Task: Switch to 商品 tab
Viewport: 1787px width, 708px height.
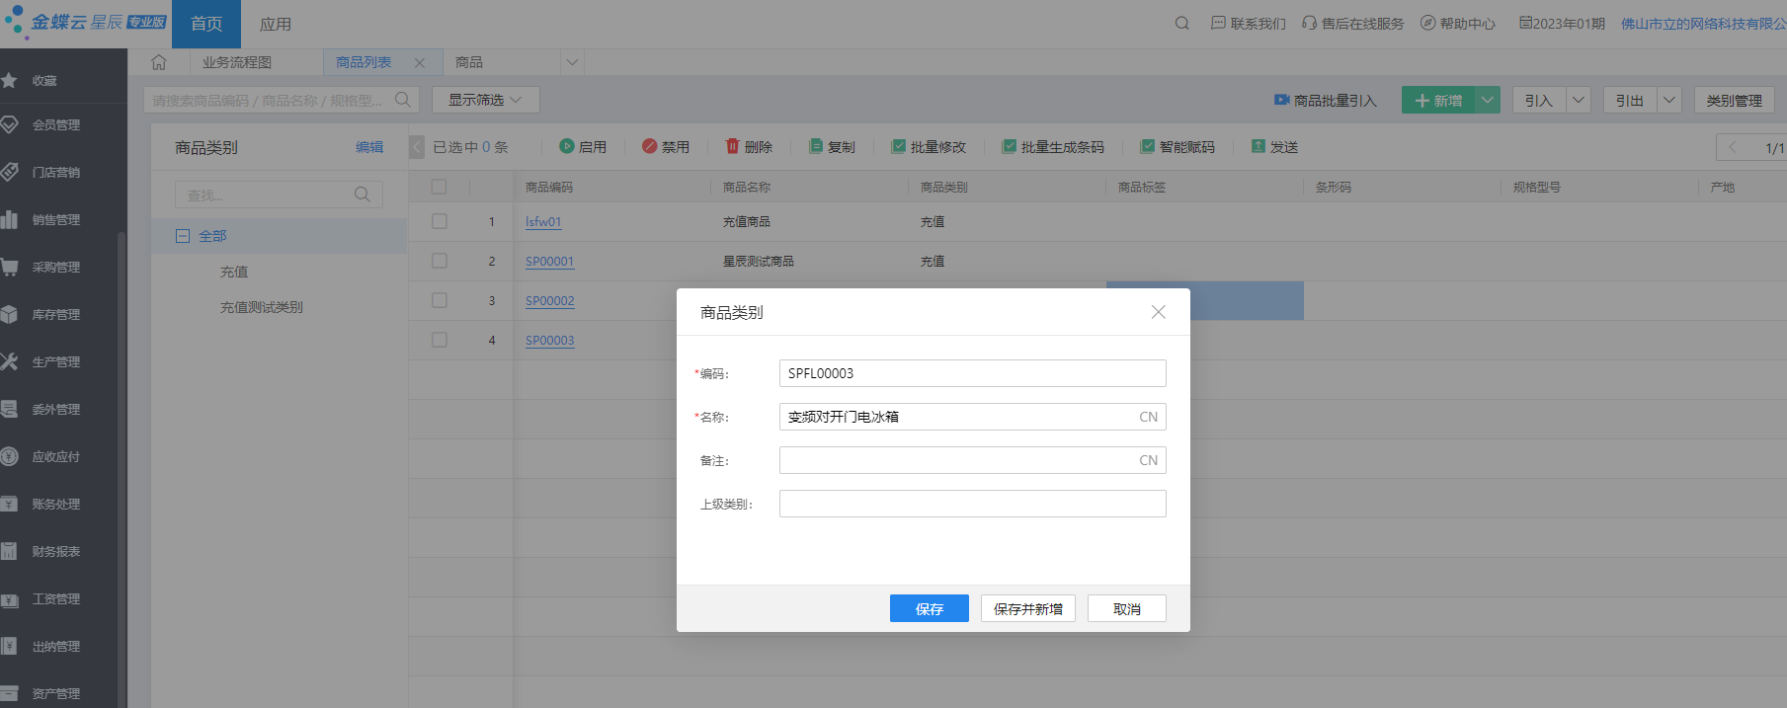Action: (x=469, y=62)
